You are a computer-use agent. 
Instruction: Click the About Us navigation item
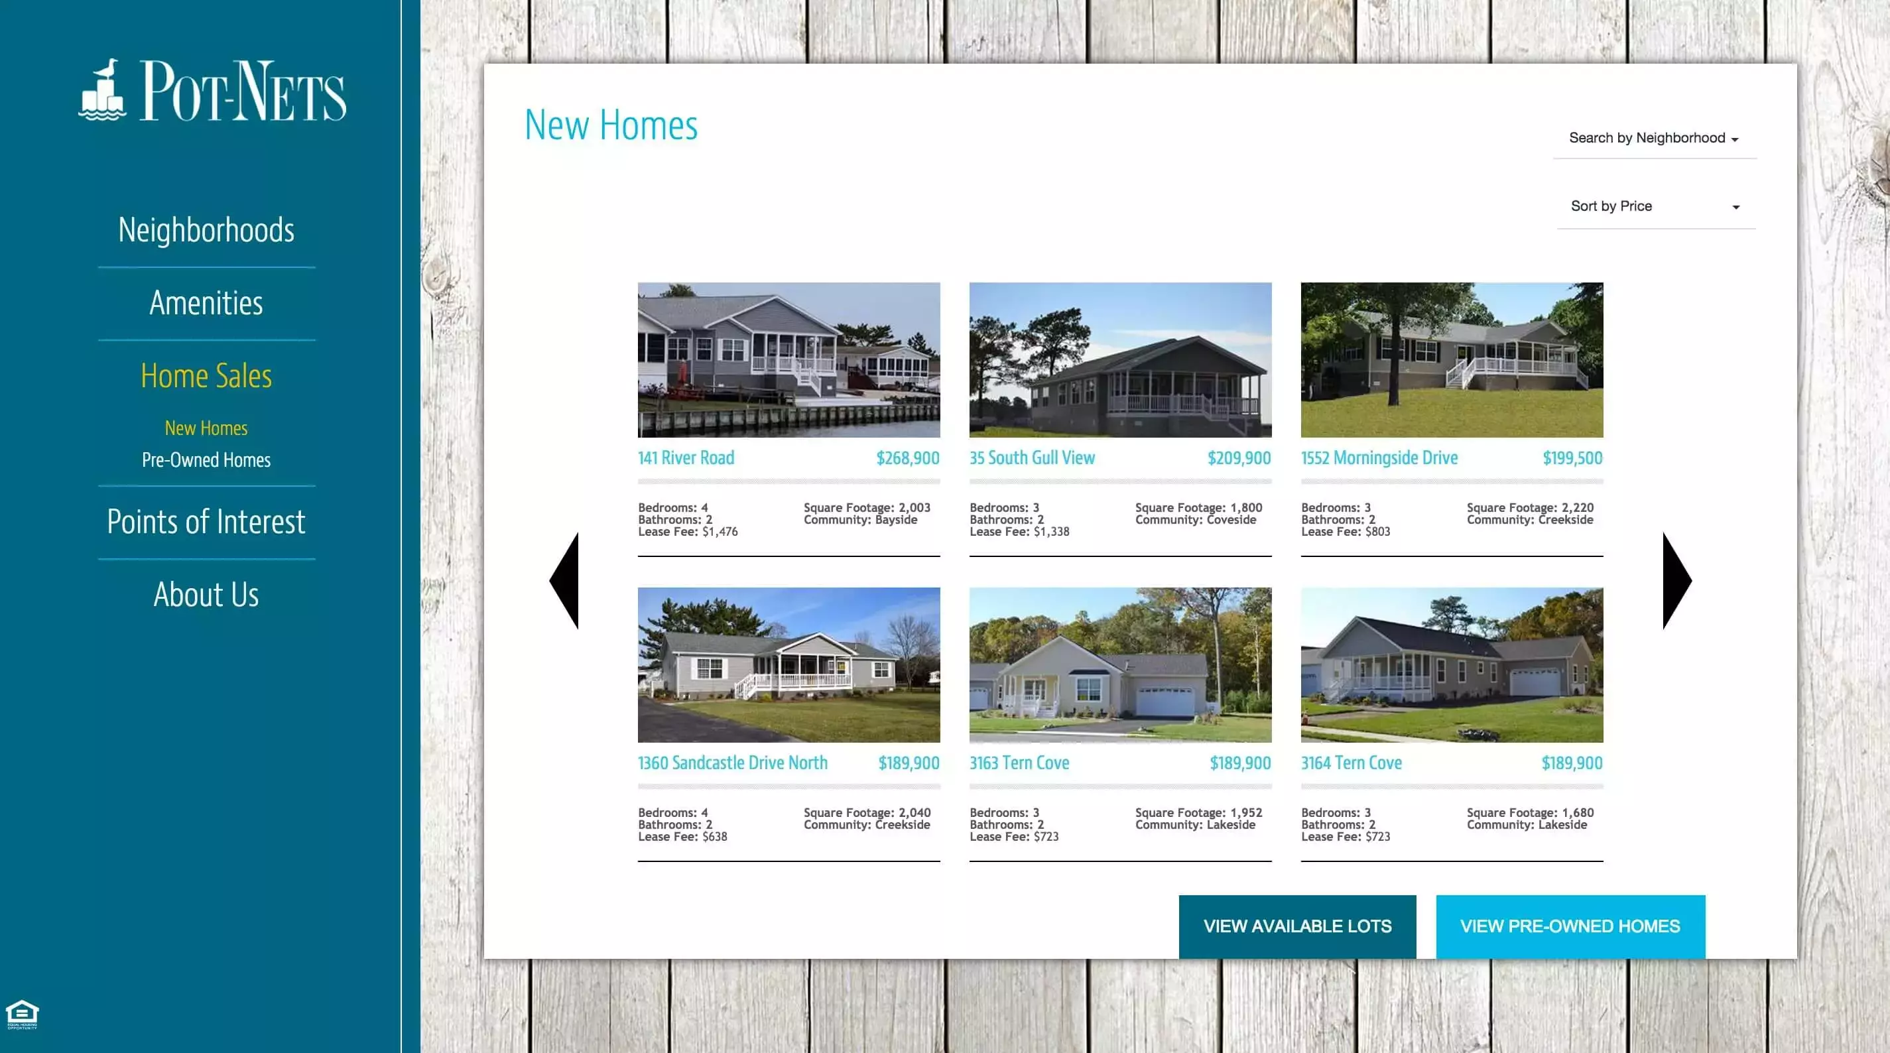coord(206,594)
